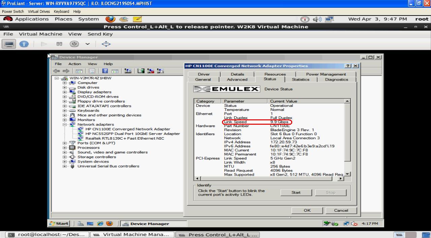Expand the Disk drives node

65,87
